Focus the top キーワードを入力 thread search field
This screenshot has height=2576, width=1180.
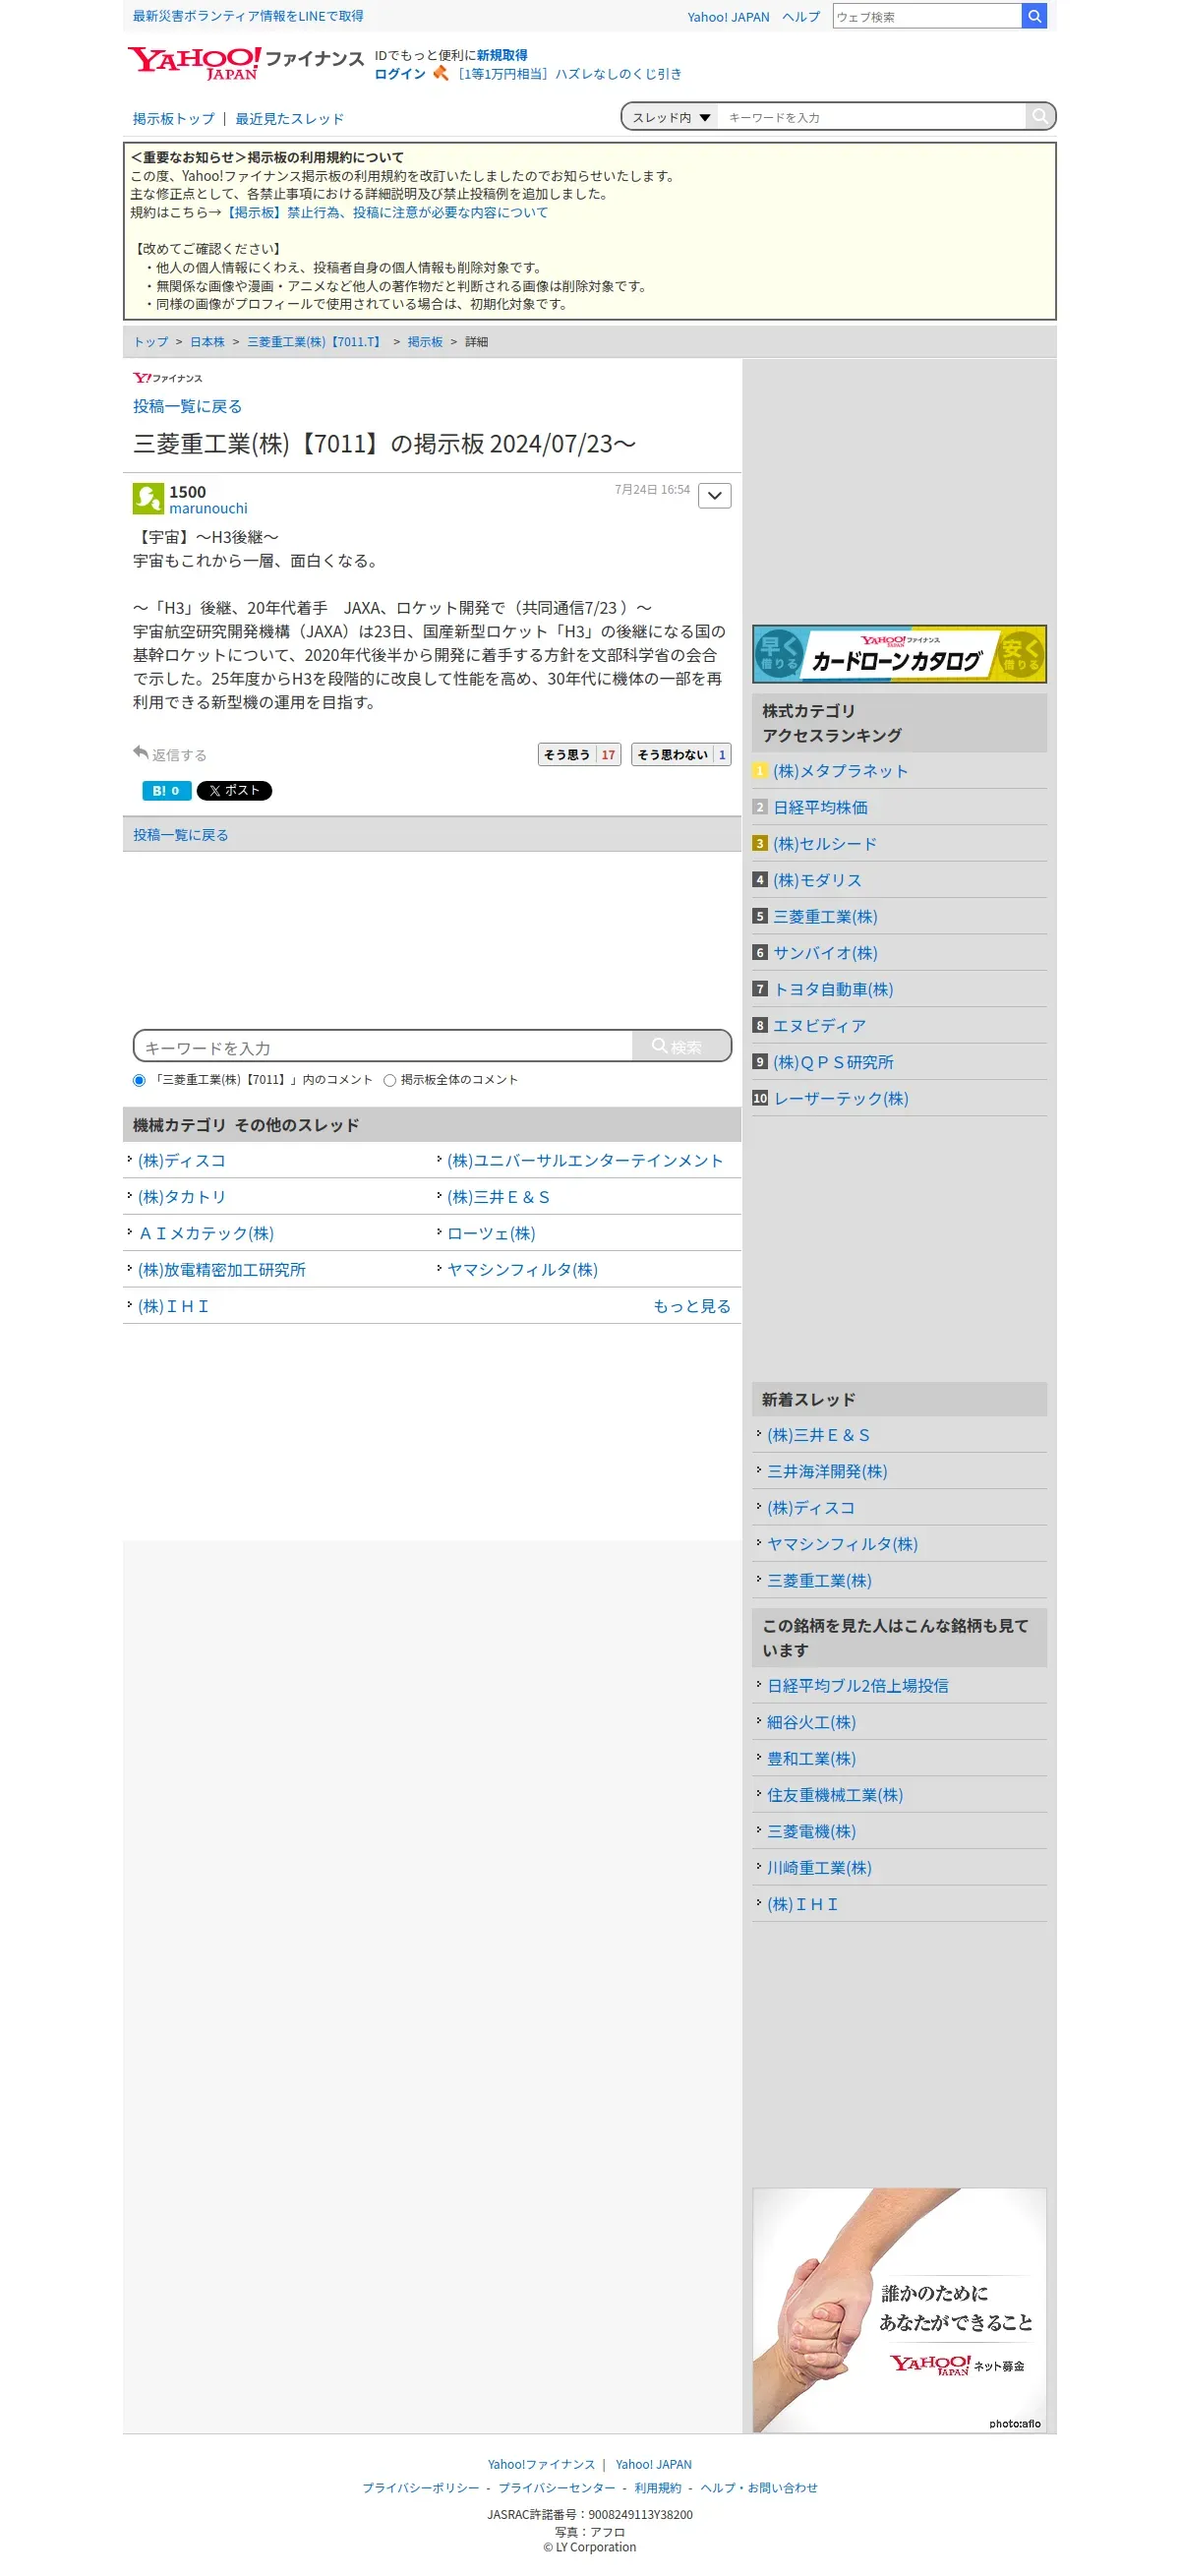click(x=872, y=117)
